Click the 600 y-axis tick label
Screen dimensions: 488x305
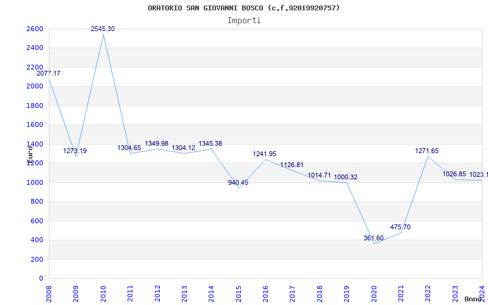click(x=37, y=221)
